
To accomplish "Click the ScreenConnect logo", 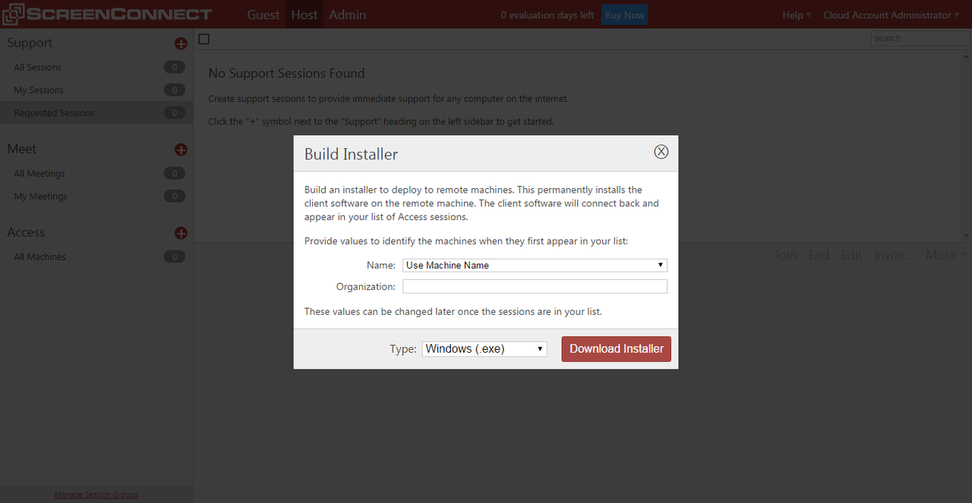I will tap(108, 14).
